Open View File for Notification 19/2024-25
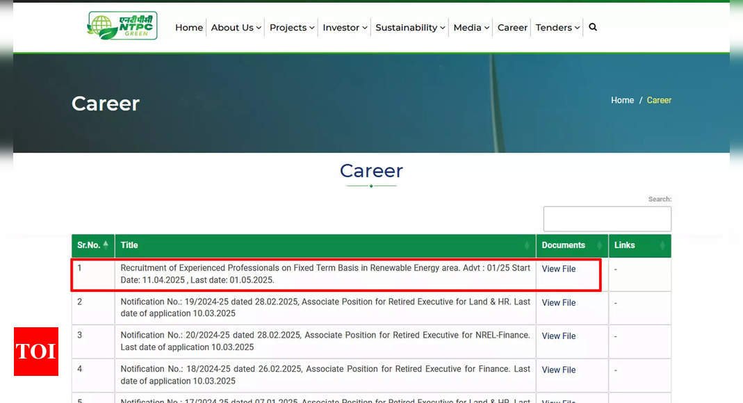 [x=559, y=303]
